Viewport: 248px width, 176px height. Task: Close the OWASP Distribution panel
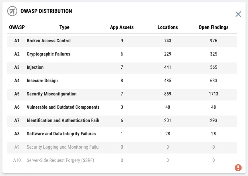tap(238, 14)
